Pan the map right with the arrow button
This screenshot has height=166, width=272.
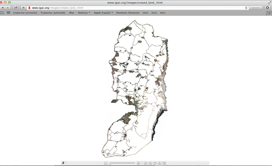coord(160,163)
